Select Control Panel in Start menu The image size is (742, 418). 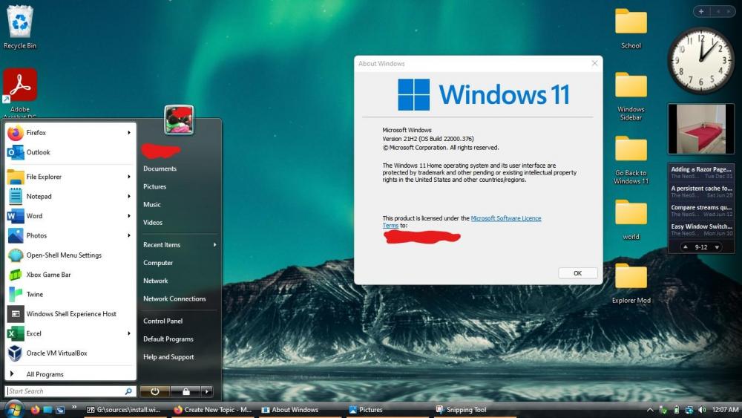(x=162, y=321)
